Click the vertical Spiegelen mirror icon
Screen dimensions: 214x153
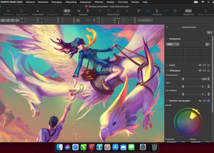click(x=88, y=11)
